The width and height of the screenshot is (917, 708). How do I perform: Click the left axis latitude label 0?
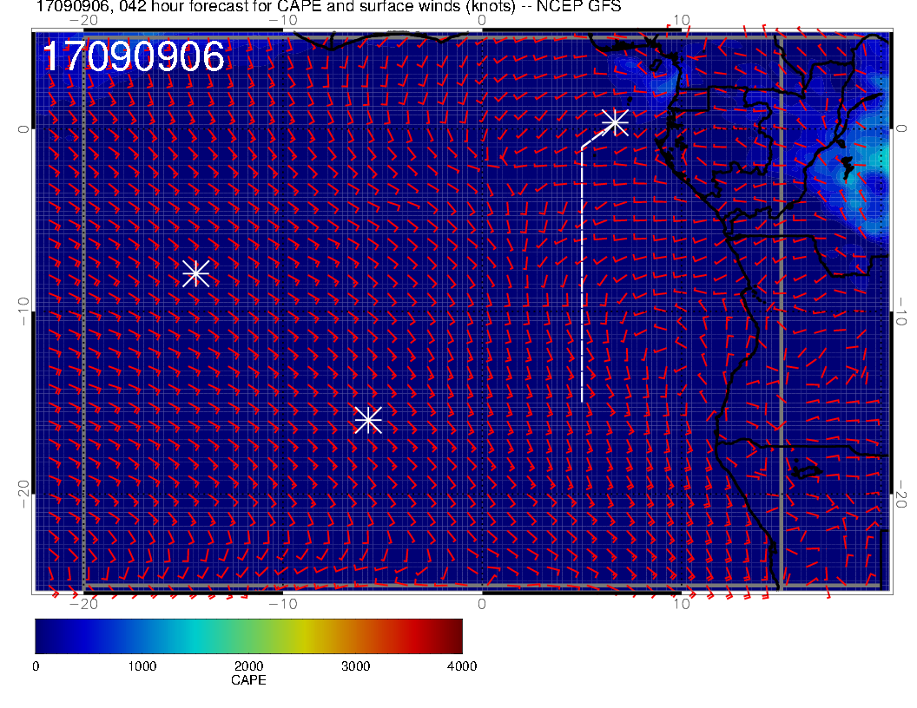coord(23,128)
